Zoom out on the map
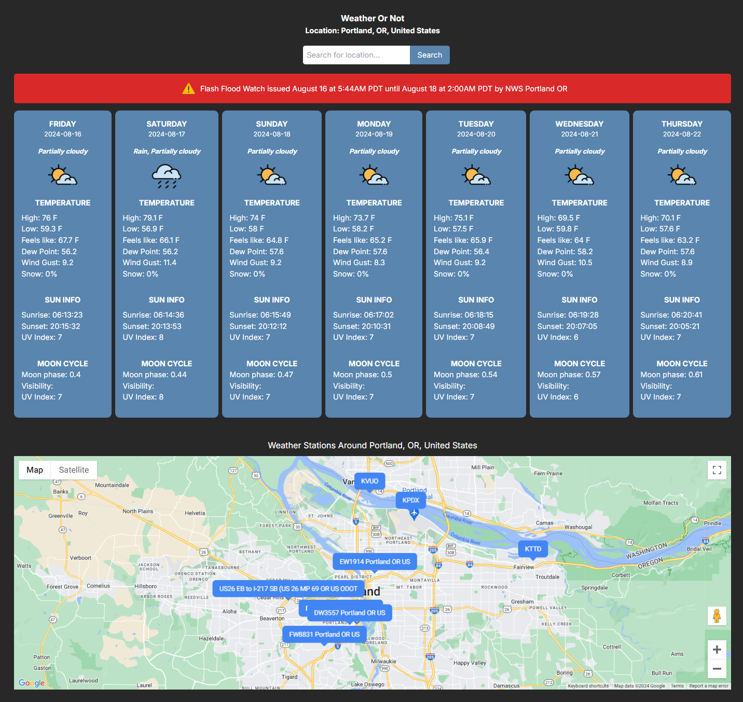The height and width of the screenshot is (702, 743). [x=717, y=669]
